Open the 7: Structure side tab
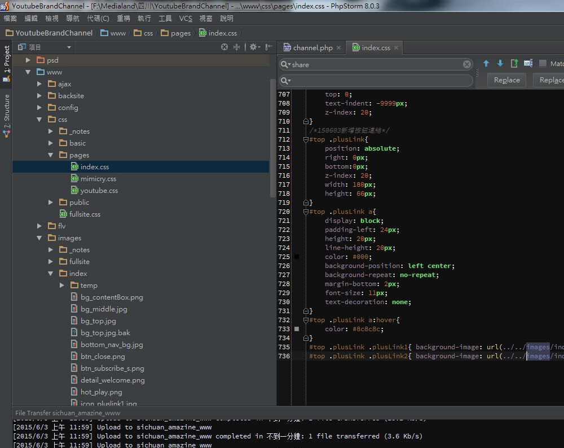Viewport: 564px width, 448px height. tap(6, 116)
